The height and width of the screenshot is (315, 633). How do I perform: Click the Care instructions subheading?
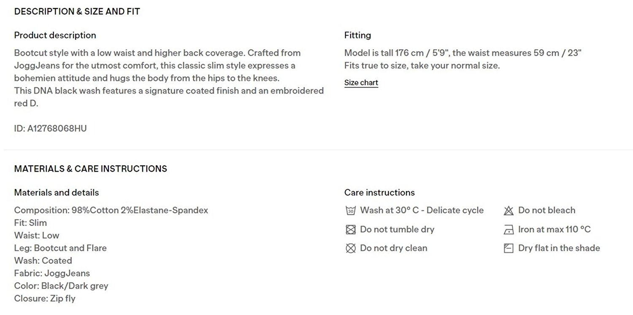[379, 193]
